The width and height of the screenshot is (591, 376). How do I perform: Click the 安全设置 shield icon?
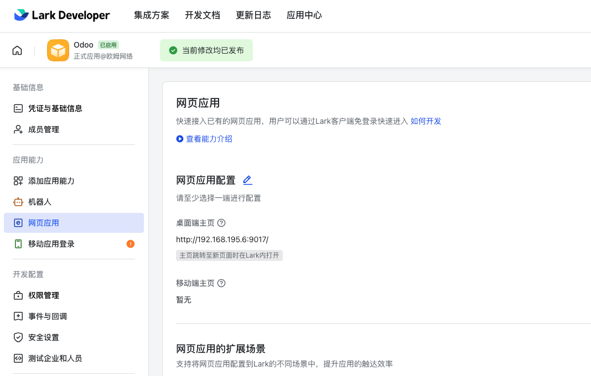click(x=18, y=337)
